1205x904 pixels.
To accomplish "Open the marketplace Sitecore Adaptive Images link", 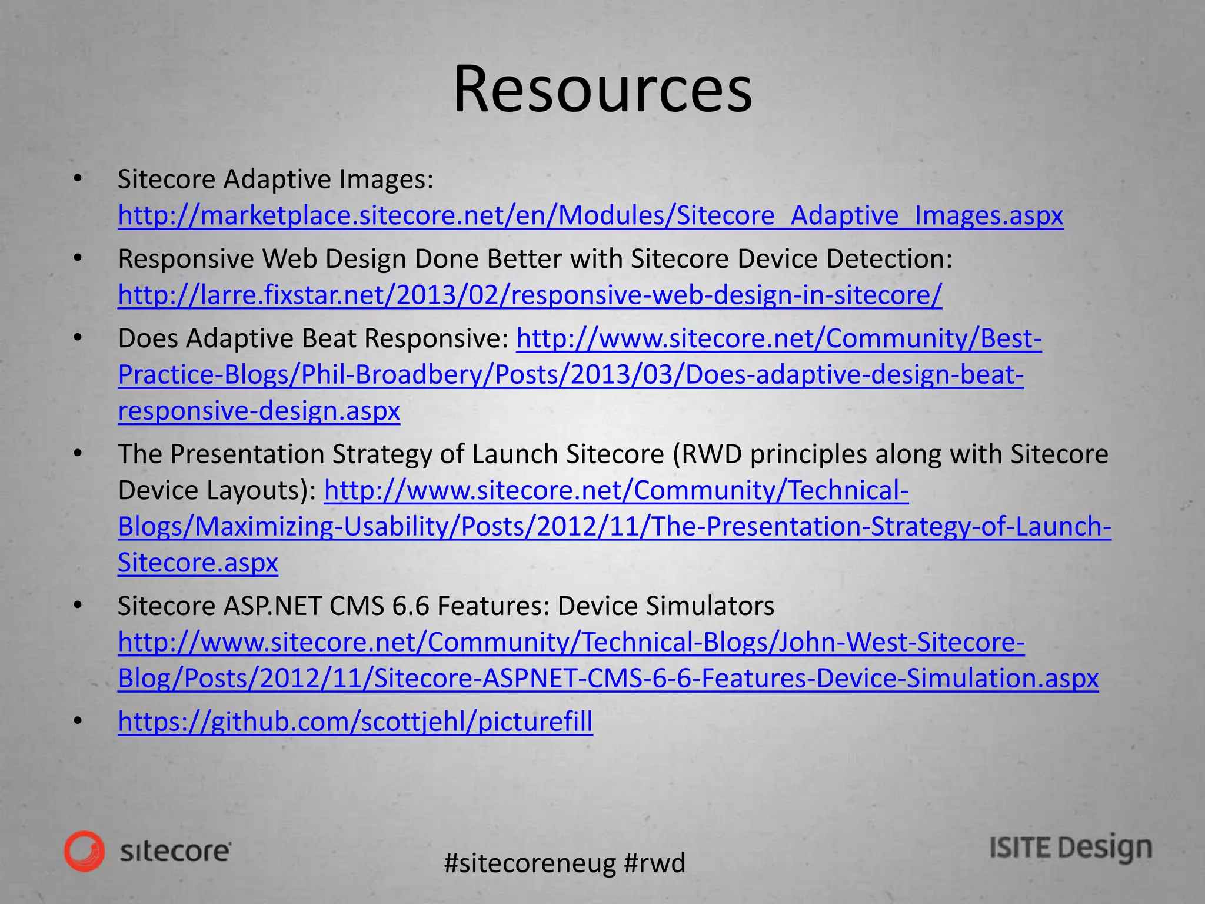I will 590,215.
